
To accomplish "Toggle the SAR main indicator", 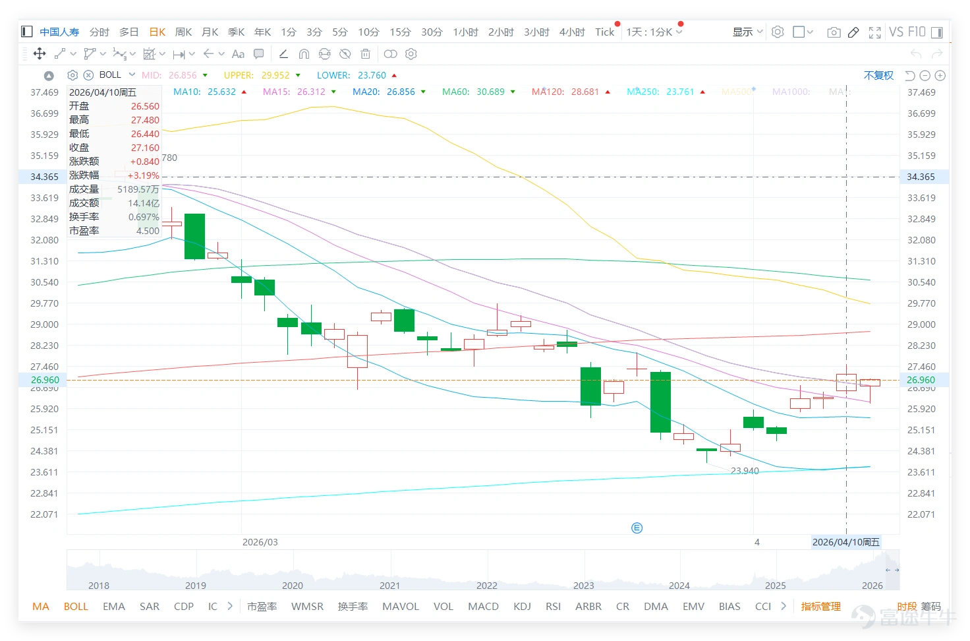I will click(x=150, y=606).
